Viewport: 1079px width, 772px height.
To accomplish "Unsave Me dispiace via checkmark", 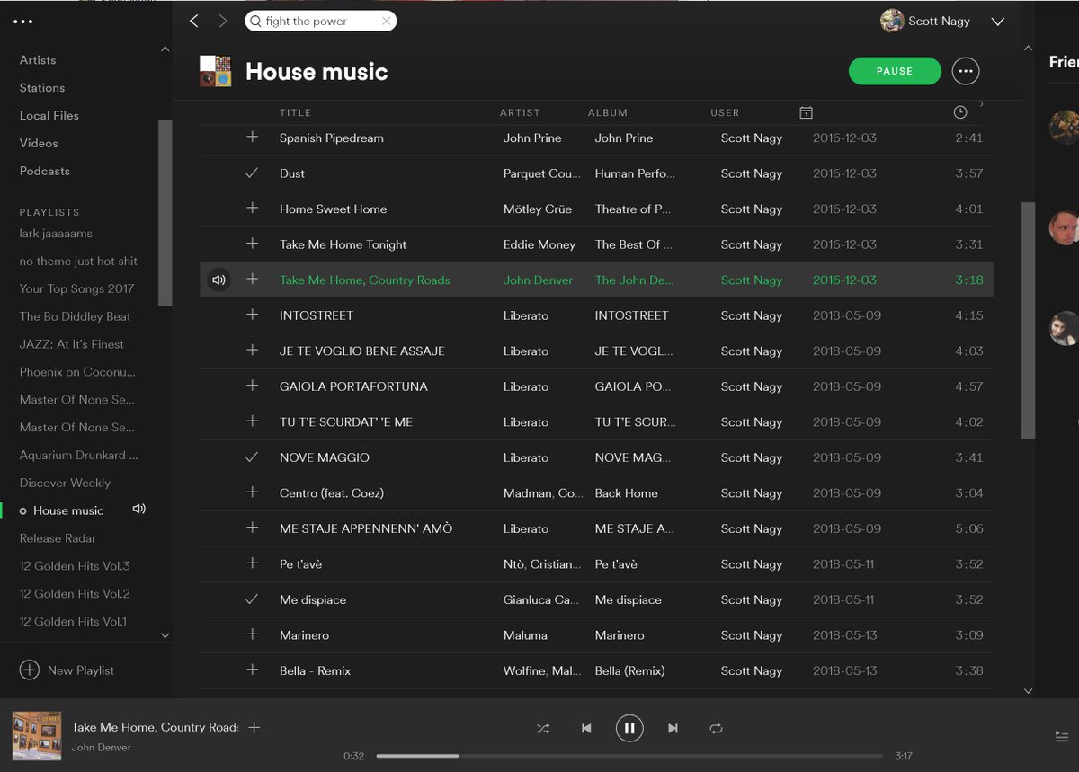I will (252, 599).
